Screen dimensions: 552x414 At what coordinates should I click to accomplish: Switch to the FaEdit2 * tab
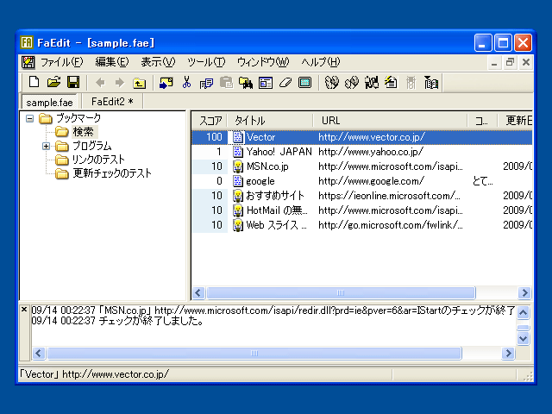coord(112,102)
